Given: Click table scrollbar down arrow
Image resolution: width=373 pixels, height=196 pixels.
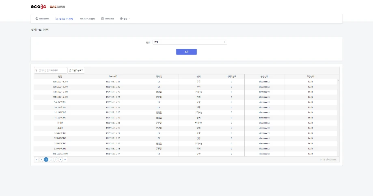Looking at the screenshot, I should point(338,155).
